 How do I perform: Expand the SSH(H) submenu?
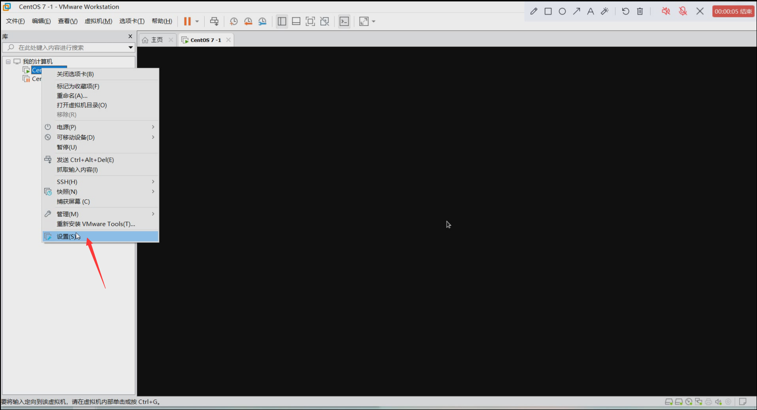(100, 182)
